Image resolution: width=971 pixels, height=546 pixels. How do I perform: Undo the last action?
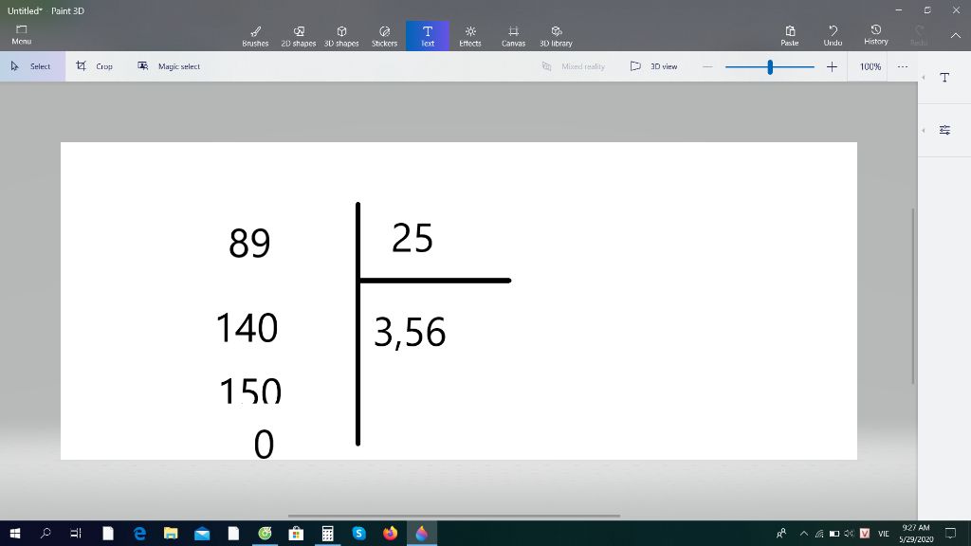[833, 36]
